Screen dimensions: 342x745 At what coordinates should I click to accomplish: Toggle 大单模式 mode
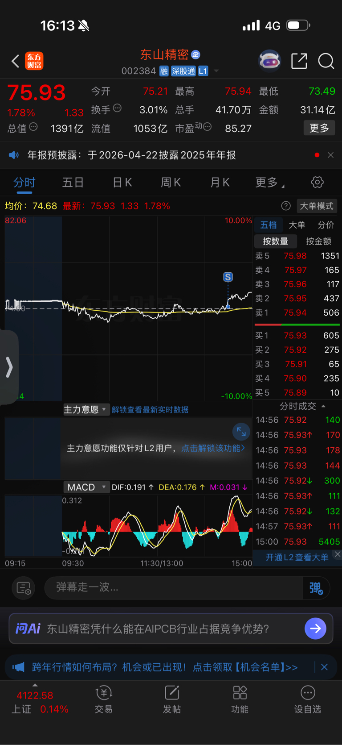(317, 206)
